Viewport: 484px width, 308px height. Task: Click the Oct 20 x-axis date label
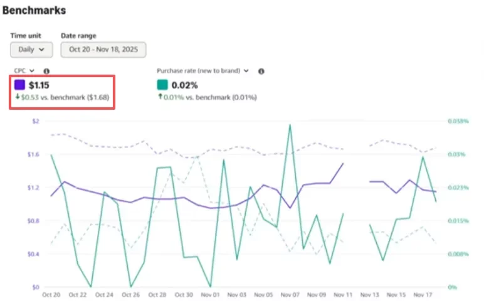tap(51, 295)
